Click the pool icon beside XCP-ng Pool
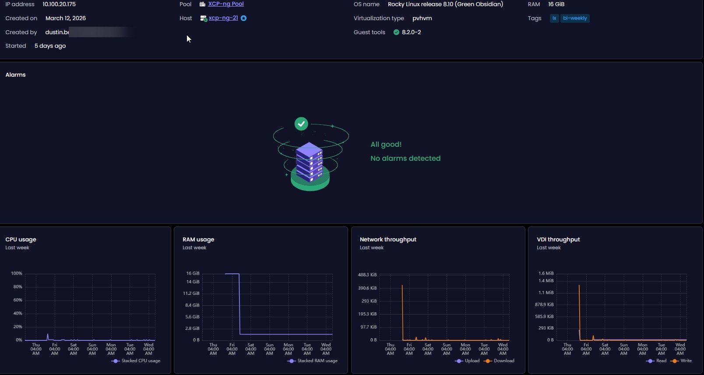 coord(202,4)
